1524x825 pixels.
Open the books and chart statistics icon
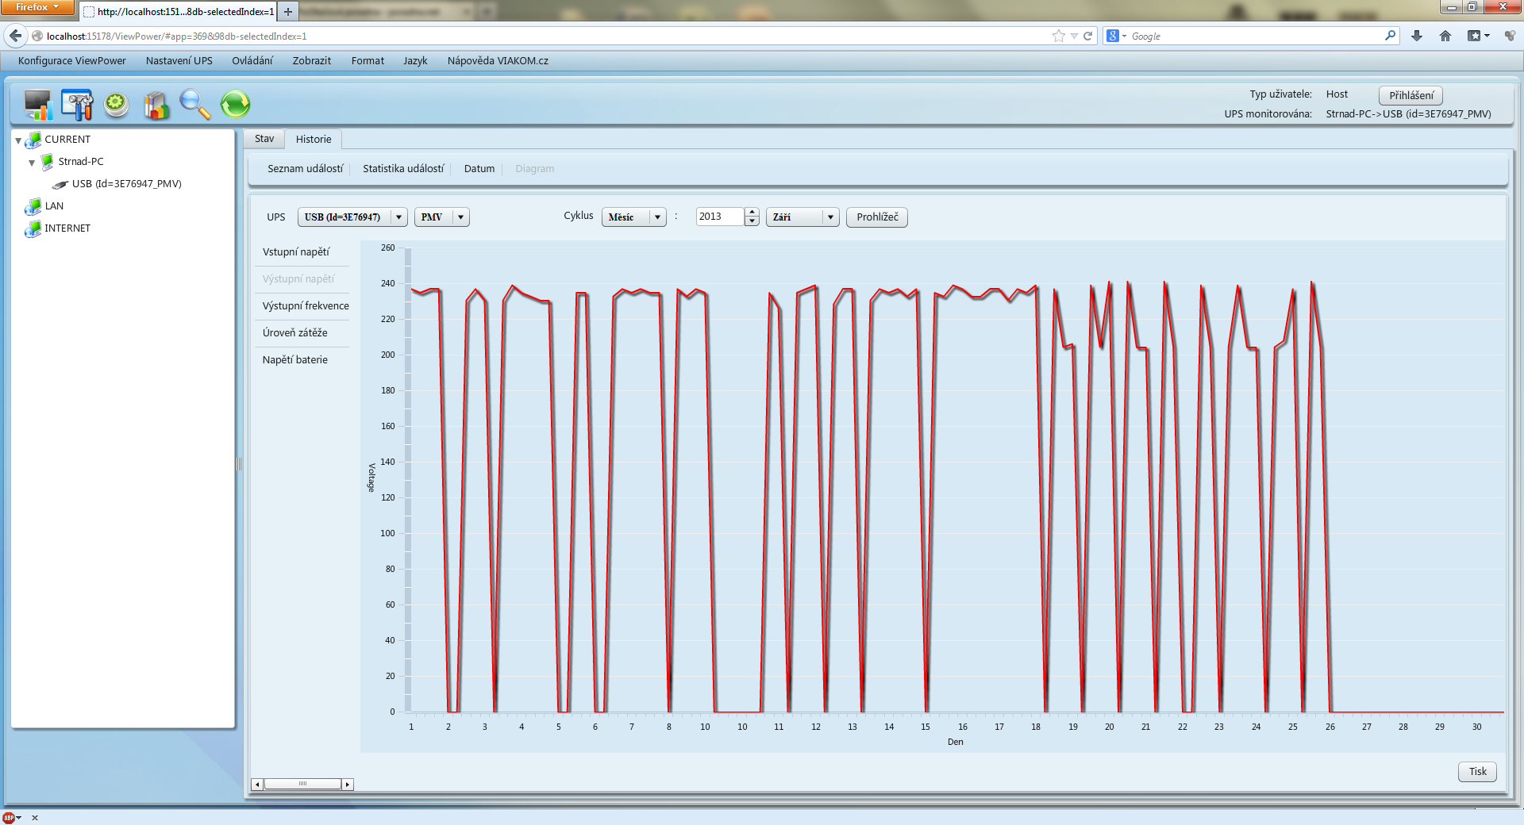pyautogui.click(x=156, y=105)
